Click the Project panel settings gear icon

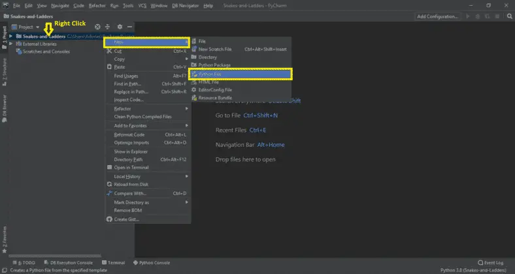click(x=120, y=27)
